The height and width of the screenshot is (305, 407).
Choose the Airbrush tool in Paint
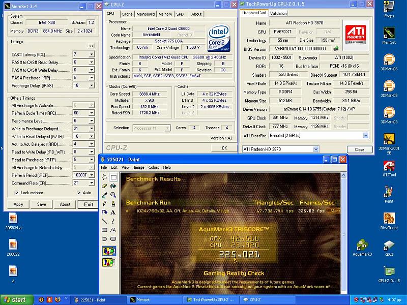(105, 212)
